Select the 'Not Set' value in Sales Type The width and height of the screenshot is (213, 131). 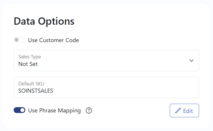[28, 64]
